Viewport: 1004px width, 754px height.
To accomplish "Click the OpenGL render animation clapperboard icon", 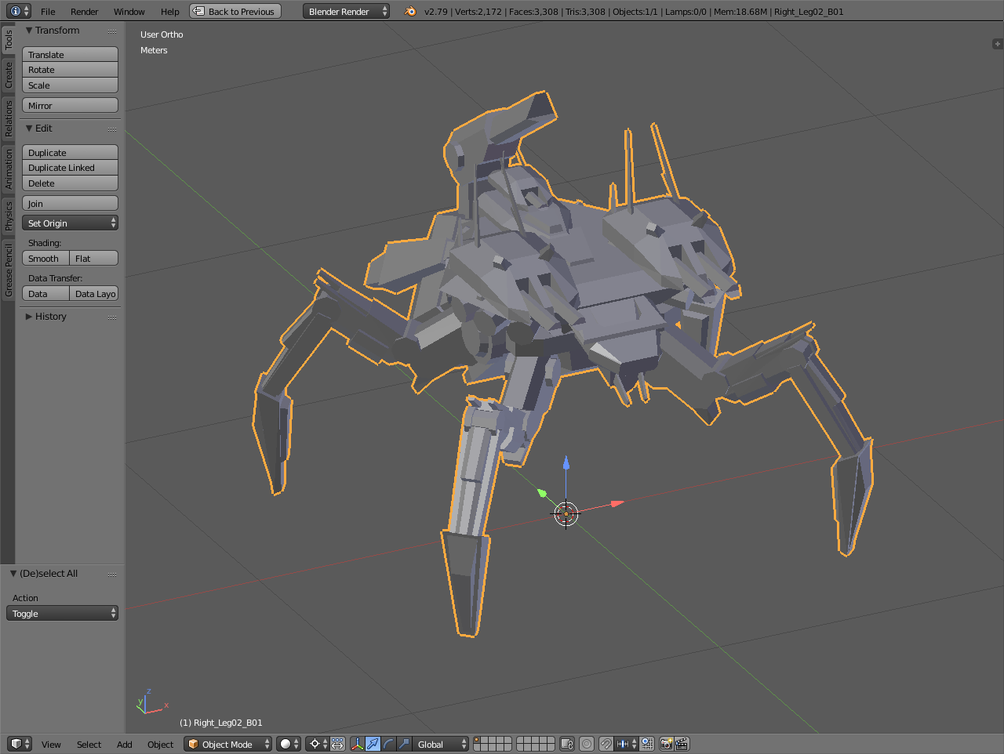I will (x=682, y=744).
